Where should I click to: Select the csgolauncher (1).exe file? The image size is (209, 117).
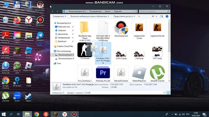(x=139, y=30)
